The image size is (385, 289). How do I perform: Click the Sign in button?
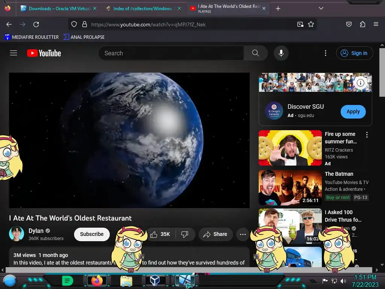(354, 53)
